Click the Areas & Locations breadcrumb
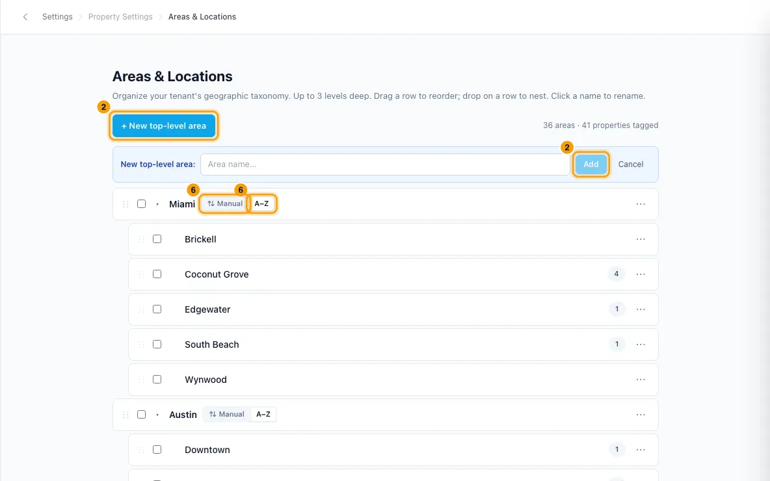 [202, 17]
